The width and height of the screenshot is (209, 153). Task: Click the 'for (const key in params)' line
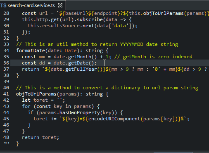(61, 106)
